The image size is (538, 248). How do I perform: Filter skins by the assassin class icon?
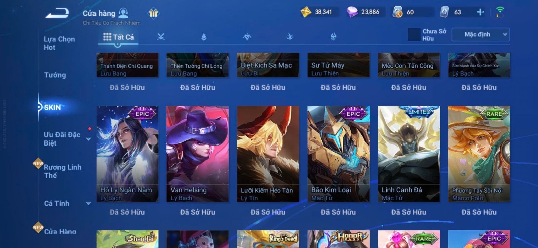tap(247, 36)
